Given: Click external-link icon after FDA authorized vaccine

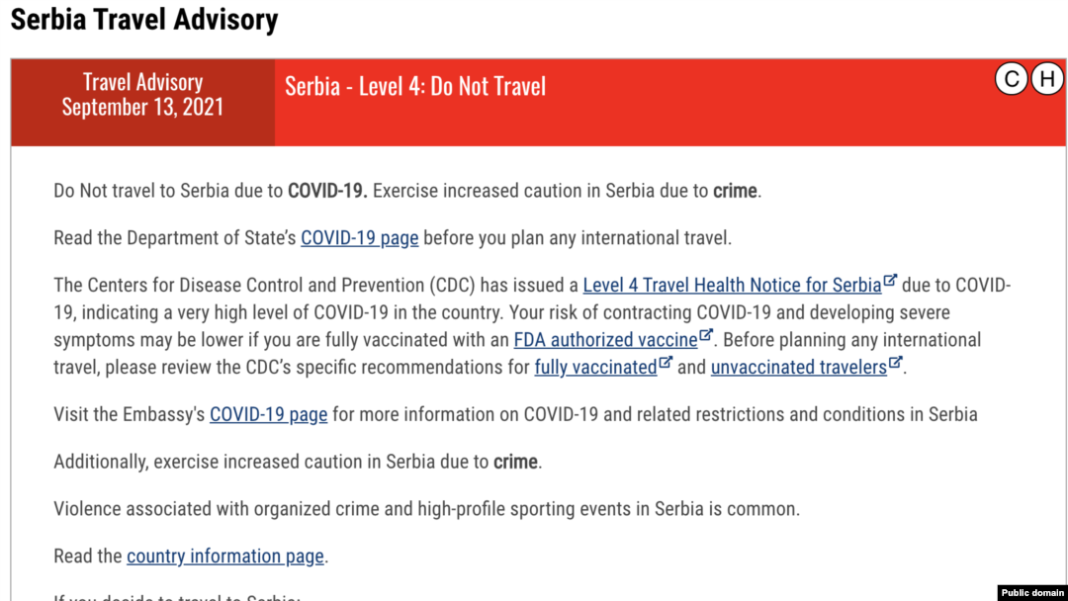Looking at the screenshot, I should point(706,335).
